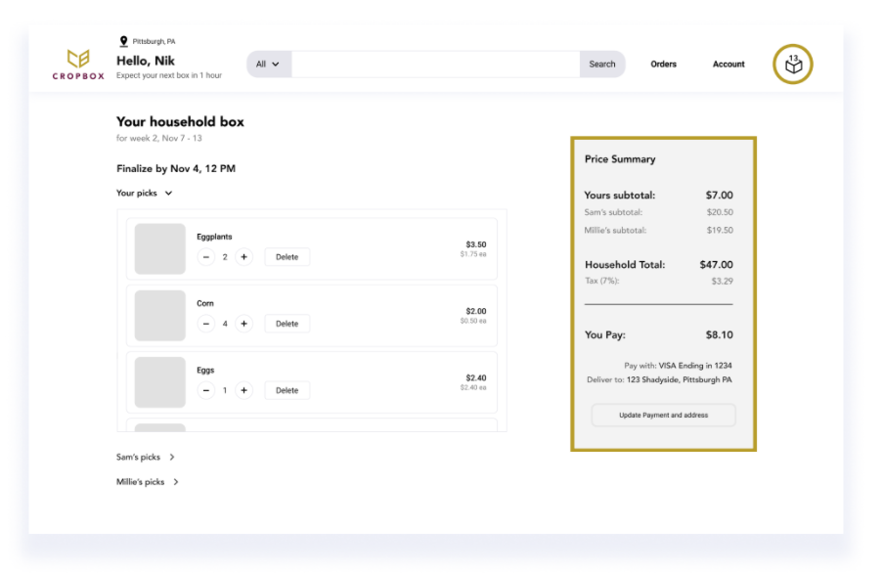Click the Cropbox logo
The width and height of the screenshot is (883, 573).
pyautogui.click(x=78, y=65)
